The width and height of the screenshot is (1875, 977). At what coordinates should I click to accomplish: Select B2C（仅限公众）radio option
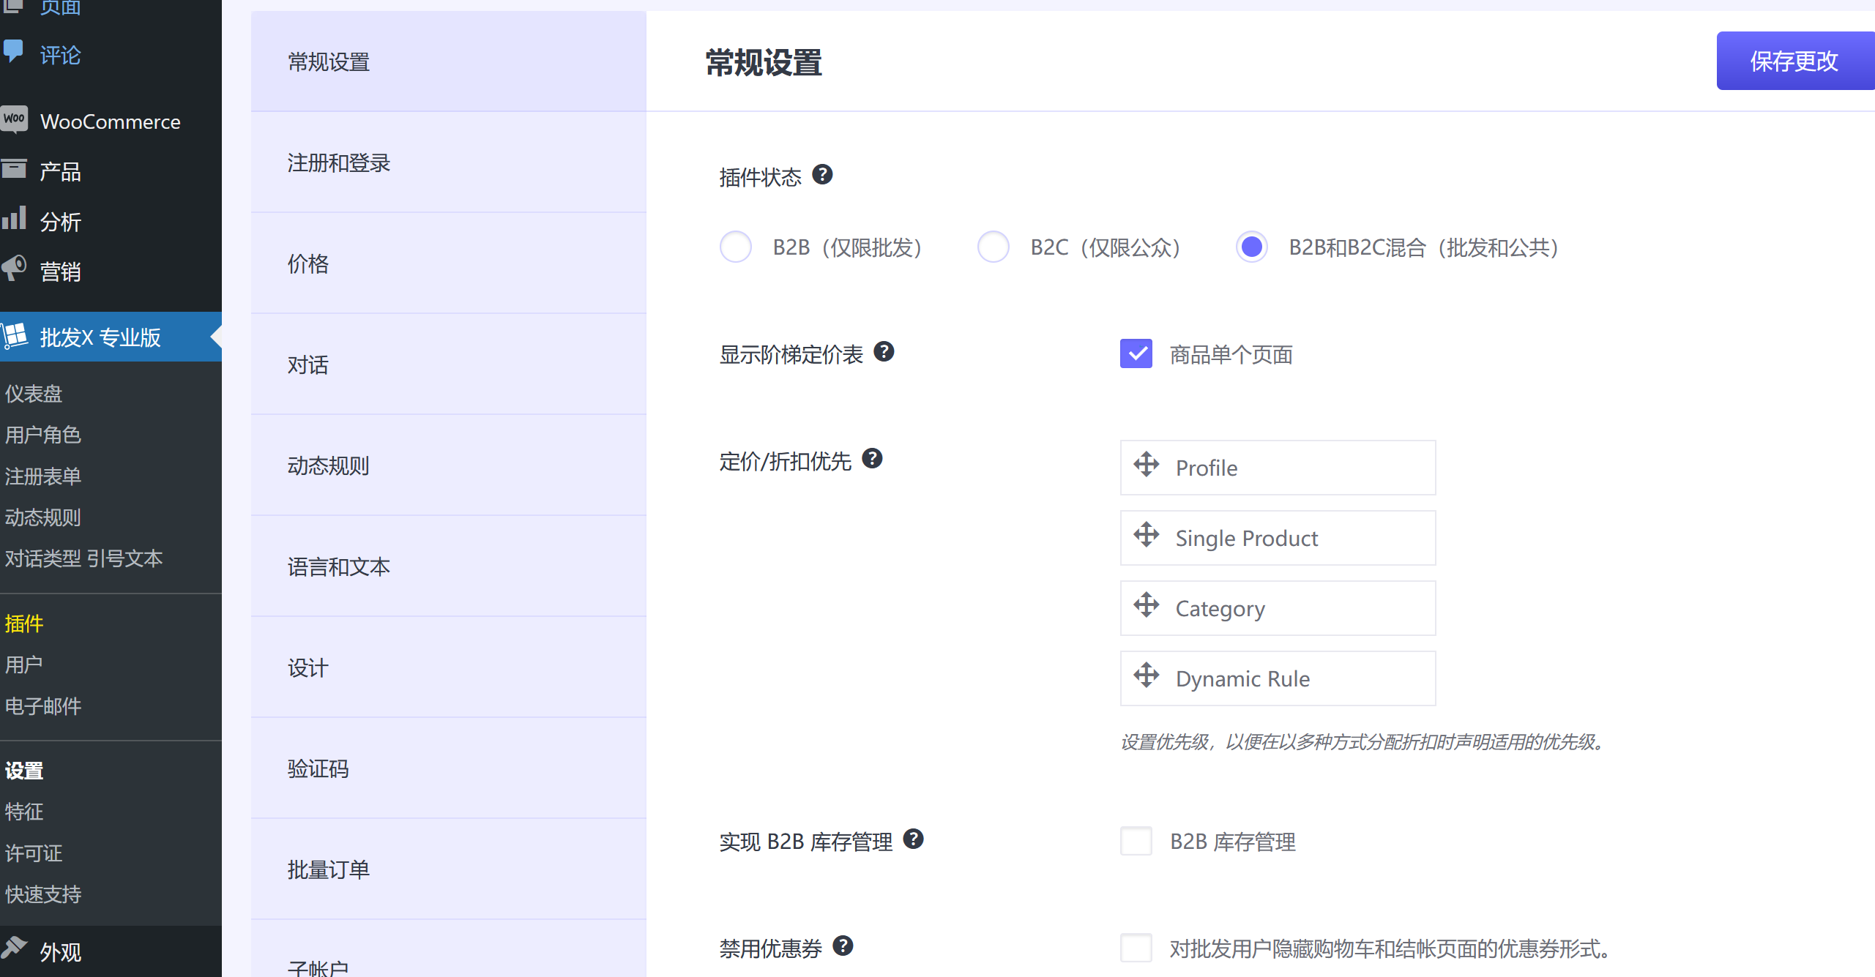pos(994,247)
